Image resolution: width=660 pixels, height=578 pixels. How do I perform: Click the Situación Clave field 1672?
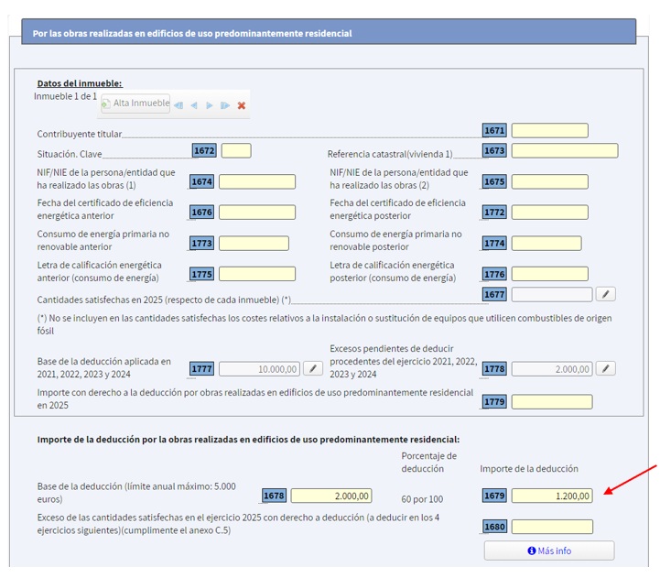(x=236, y=150)
